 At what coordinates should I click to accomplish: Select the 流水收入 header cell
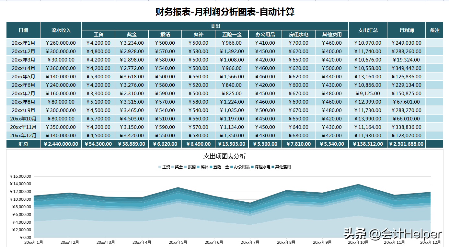pos(61,30)
